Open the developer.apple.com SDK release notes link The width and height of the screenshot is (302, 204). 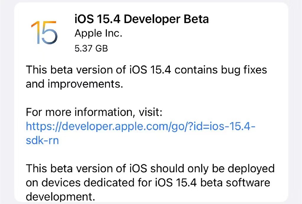pyautogui.click(x=141, y=126)
